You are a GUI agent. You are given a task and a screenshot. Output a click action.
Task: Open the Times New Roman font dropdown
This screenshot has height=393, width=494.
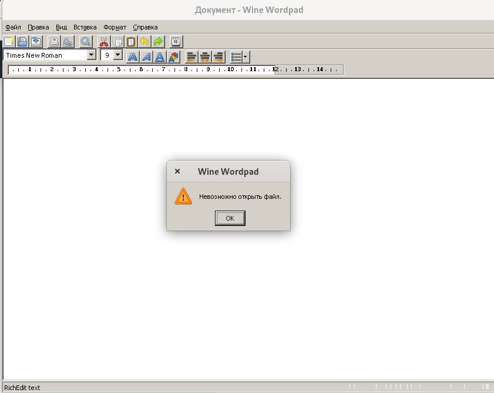[91, 55]
